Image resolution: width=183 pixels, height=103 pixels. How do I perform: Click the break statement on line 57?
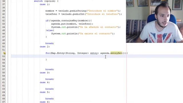[50, 69]
